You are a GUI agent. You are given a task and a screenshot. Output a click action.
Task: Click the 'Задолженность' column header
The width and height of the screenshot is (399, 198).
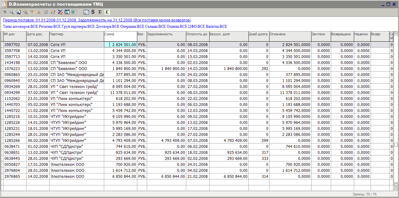click(x=166, y=36)
